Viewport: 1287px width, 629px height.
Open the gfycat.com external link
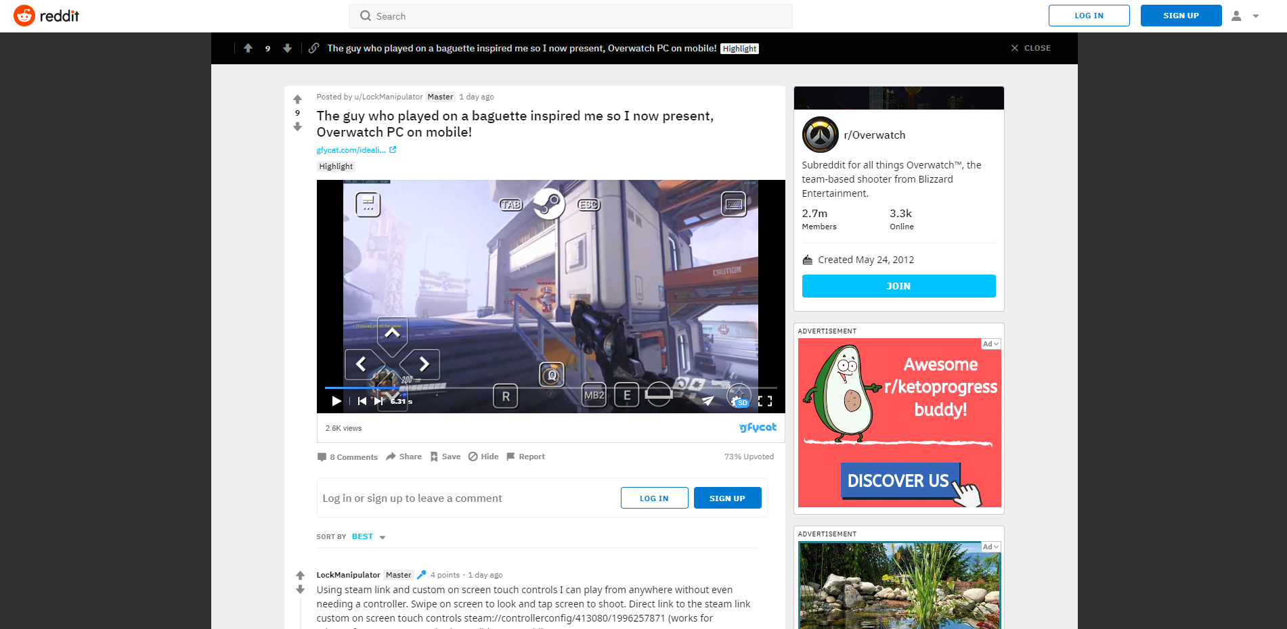click(356, 150)
